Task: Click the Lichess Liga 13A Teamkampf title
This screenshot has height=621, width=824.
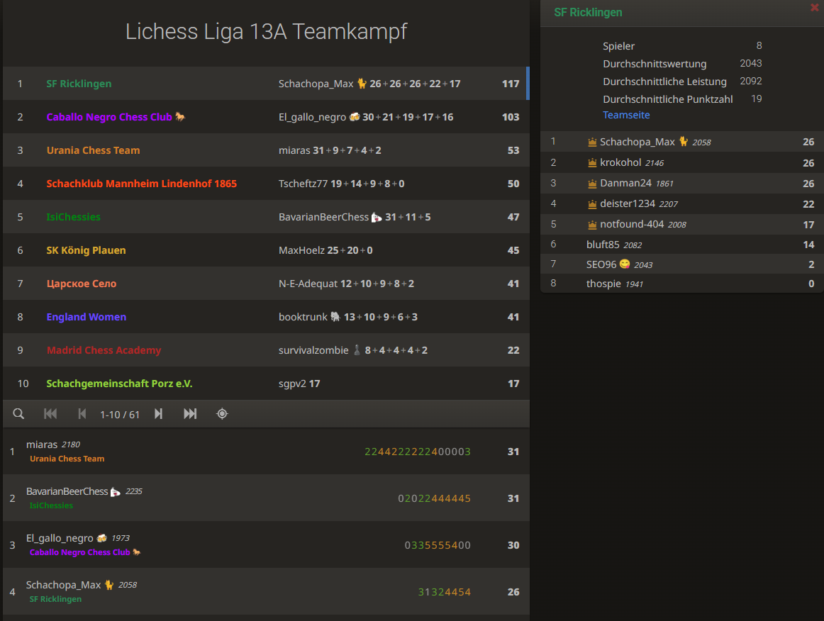Action: (x=266, y=31)
